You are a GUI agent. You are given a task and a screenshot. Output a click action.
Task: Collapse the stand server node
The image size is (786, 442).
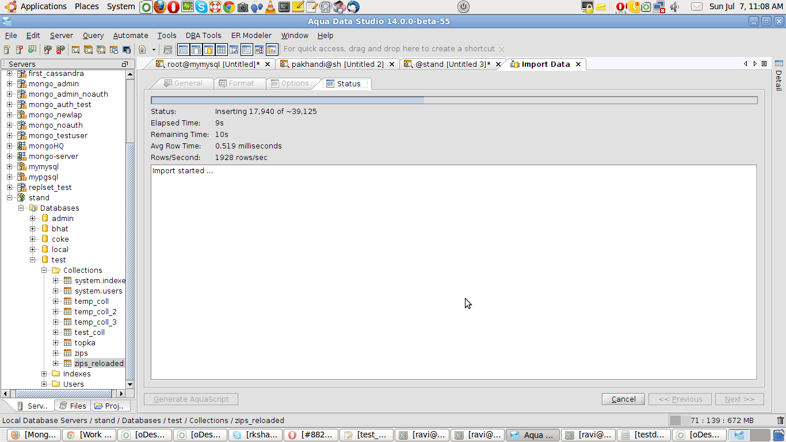(x=9, y=198)
